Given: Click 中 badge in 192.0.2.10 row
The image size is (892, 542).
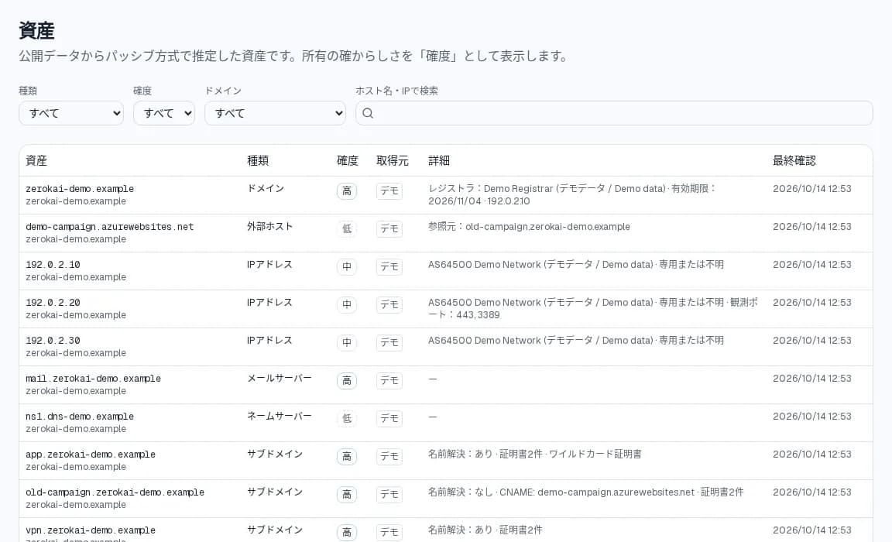Looking at the screenshot, I should point(346,266).
